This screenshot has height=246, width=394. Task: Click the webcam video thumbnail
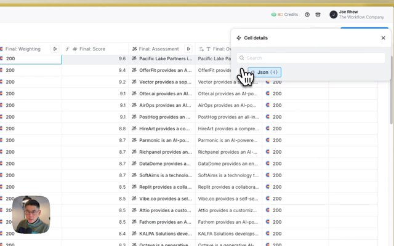pyautogui.click(x=31, y=215)
